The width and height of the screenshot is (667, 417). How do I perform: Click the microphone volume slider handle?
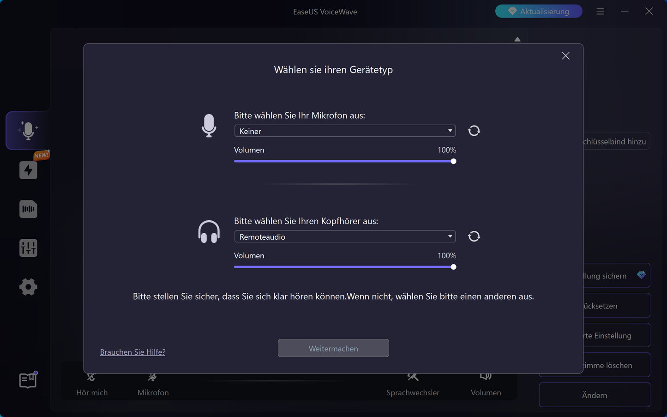tap(453, 161)
